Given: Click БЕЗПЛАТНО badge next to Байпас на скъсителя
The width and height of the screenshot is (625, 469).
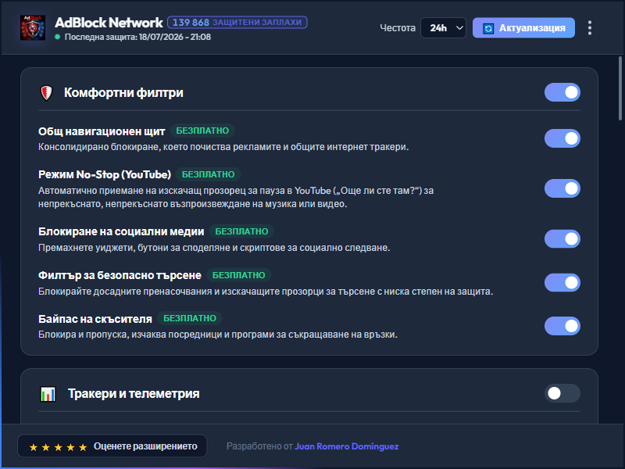Looking at the screenshot, I should pyautogui.click(x=190, y=319).
